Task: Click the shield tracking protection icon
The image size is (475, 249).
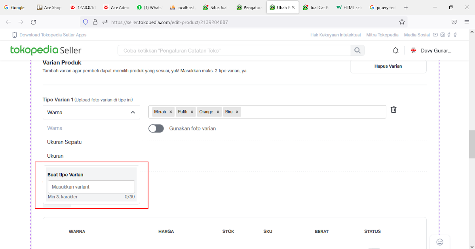Action: 85,22
